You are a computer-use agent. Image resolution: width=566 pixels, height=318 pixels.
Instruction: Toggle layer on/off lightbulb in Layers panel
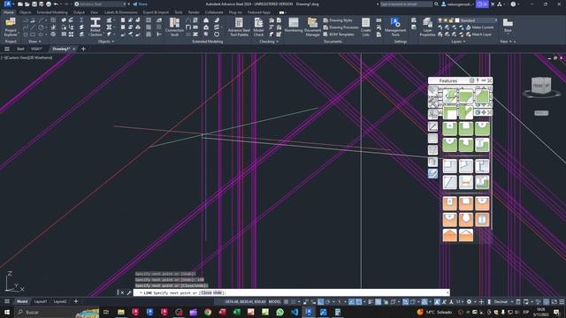click(440, 20)
